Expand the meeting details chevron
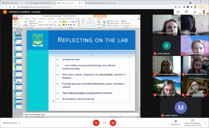 click(20, 123)
